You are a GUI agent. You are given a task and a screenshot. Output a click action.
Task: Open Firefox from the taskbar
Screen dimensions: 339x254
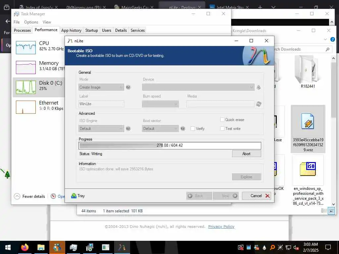point(24,247)
